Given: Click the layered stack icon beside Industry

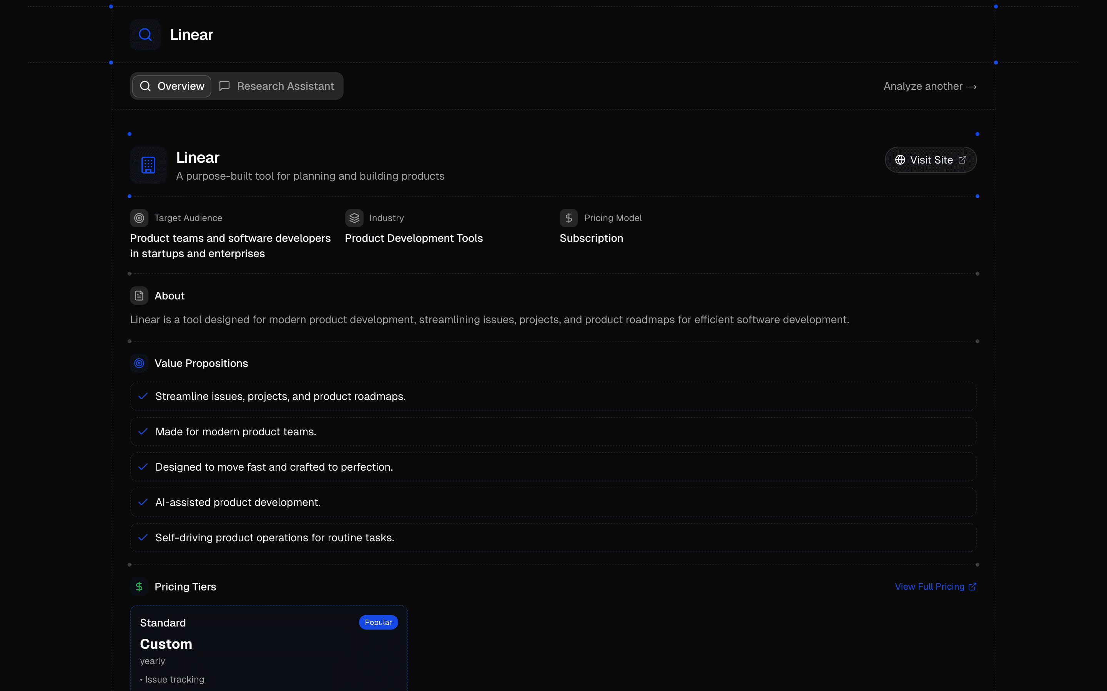Looking at the screenshot, I should coord(354,218).
